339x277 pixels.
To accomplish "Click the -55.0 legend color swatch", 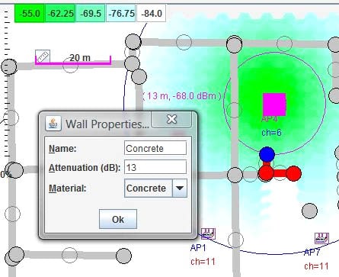I will (30, 13).
